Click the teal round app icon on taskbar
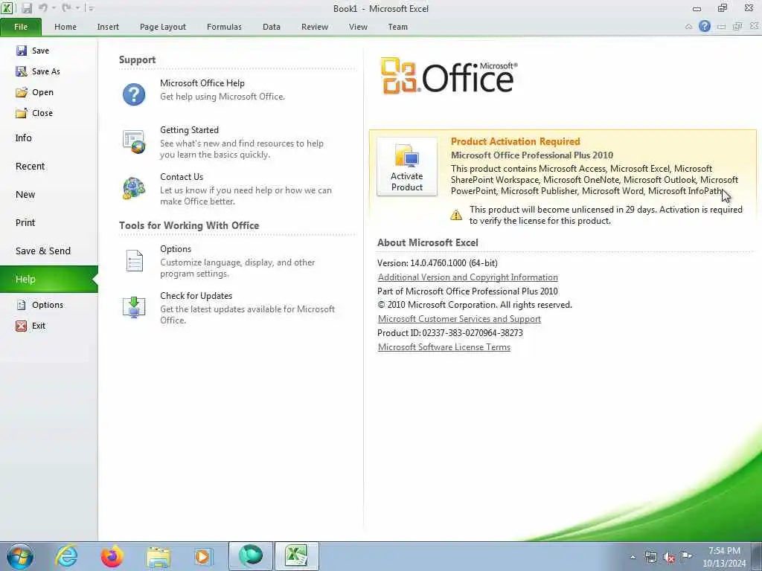 (251, 556)
